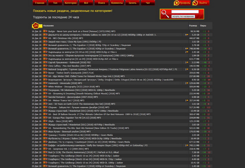Image resolution: width=245 pixels, height=168 pixels.
Task: Download torrent for Suicidal Romance Дискография
Action: point(44,97)
